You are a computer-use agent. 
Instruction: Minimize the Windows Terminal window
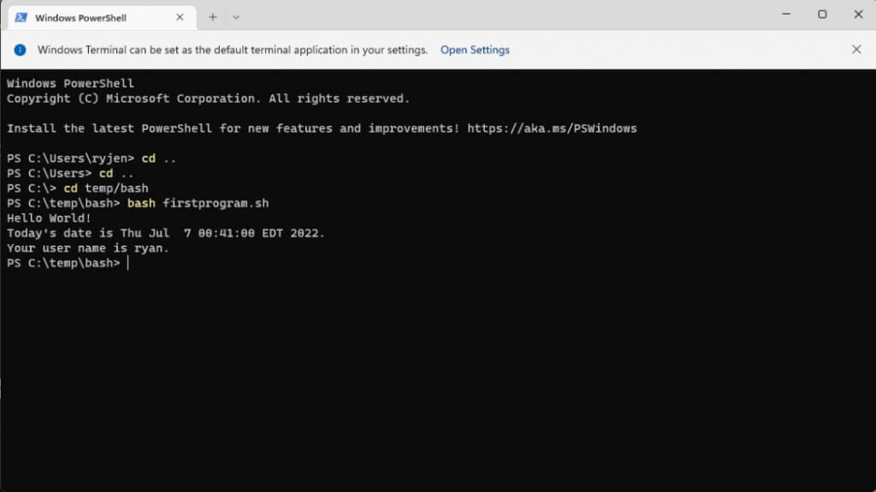point(786,14)
